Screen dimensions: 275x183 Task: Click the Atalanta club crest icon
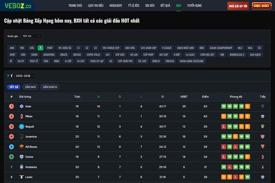point(21,167)
